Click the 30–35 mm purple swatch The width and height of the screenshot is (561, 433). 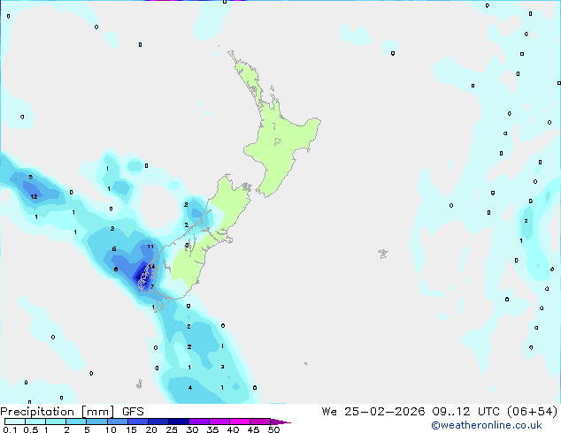tap(198, 422)
